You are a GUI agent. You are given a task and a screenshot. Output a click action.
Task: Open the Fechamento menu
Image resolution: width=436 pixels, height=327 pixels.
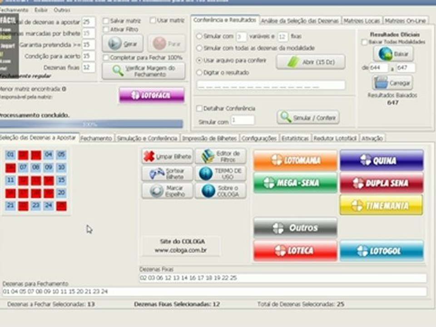(x=14, y=10)
